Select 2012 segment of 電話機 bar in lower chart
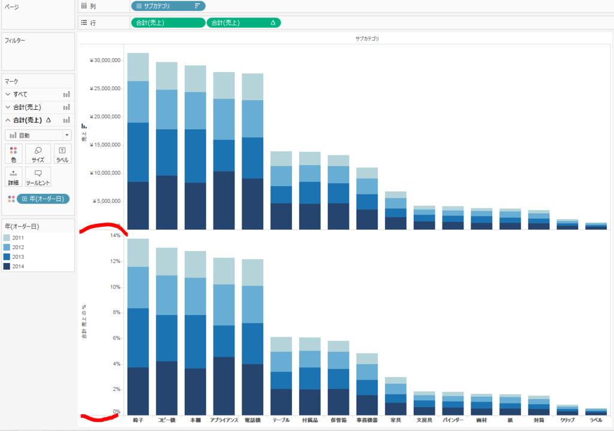614x431 pixels. click(252, 304)
